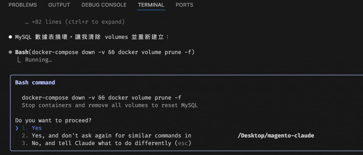Click the Running… status line
363x155 pixels.
point(38,60)
